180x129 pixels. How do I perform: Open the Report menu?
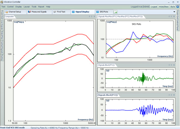point(41,7)
